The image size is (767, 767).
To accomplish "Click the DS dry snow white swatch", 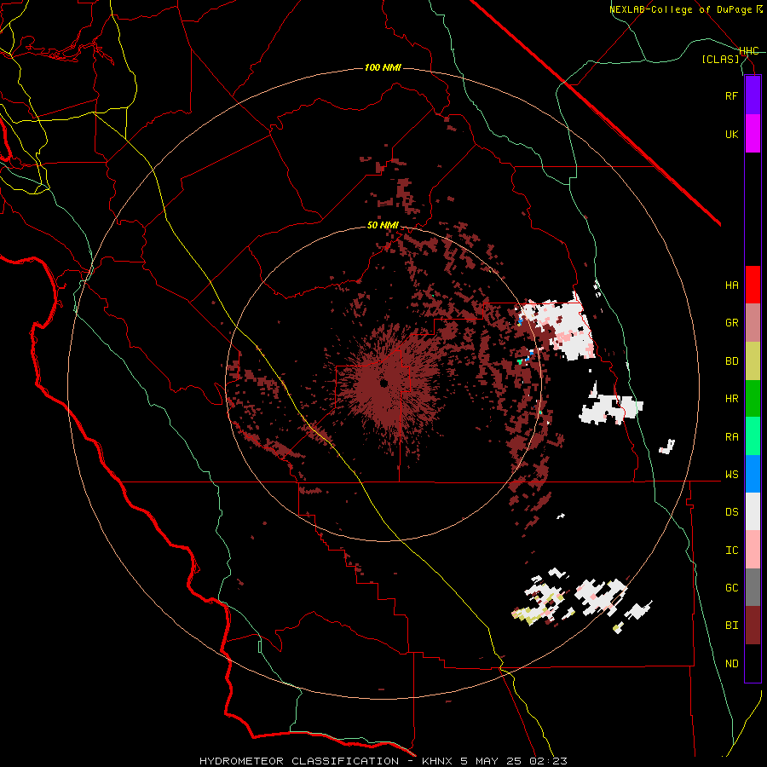I will pos(753,511).
